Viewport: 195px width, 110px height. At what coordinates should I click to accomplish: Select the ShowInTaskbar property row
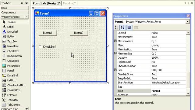pos(152,66)
